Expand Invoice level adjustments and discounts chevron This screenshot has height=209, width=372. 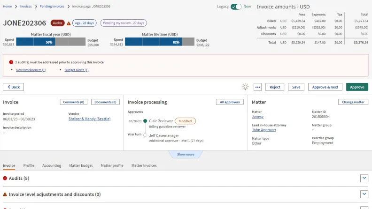tap(364, 194)
